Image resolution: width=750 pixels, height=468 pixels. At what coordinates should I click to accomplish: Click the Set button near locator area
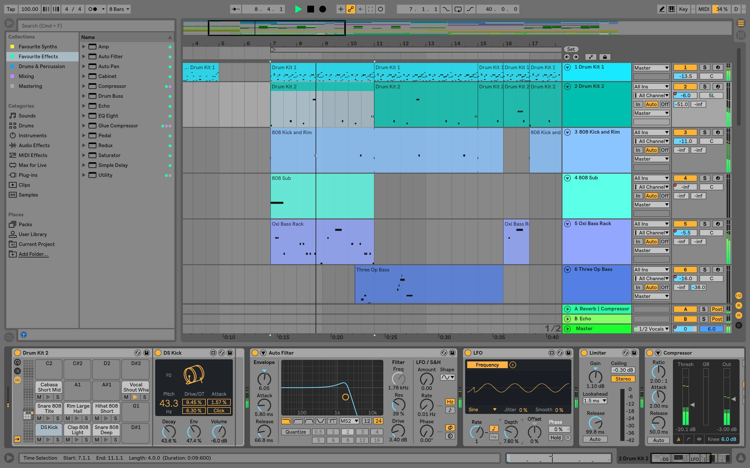coord(571,49)
